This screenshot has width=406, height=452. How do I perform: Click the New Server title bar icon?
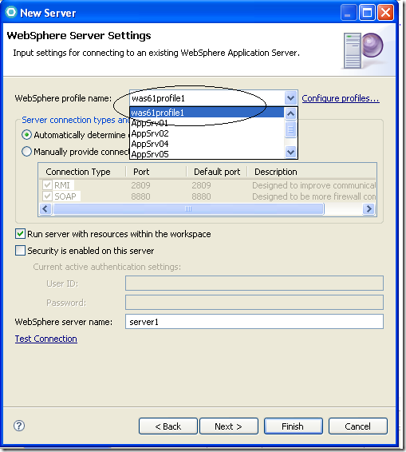[x=11, y=13]
